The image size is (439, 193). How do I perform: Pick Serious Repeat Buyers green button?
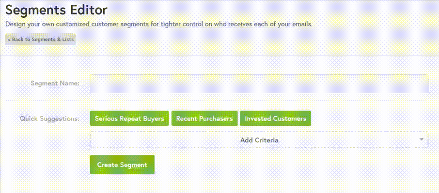(129, 118)
